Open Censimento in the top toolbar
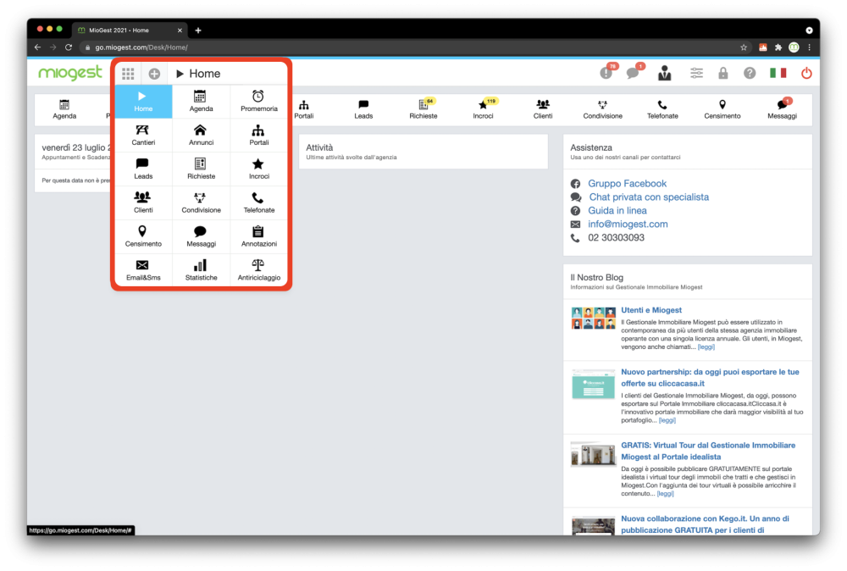This screenshot has width=847, height=571. (722, 109)
